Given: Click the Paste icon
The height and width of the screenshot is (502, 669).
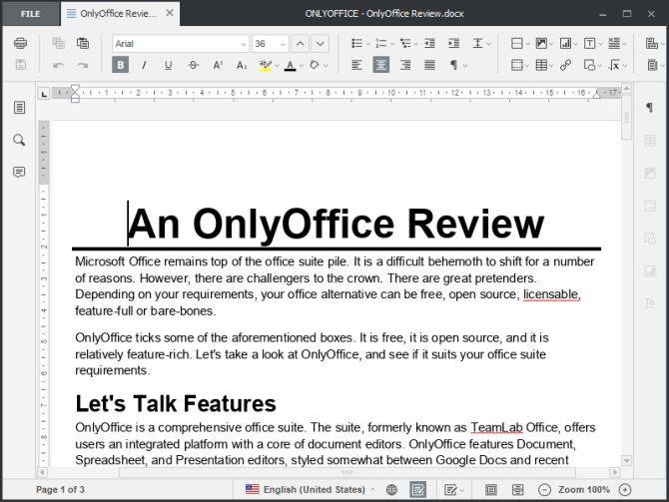Looking at the screenshot, I should pos(83,44).
